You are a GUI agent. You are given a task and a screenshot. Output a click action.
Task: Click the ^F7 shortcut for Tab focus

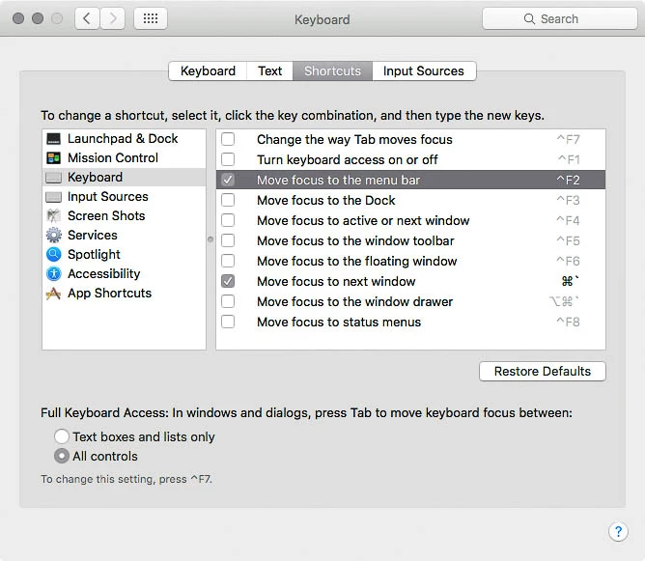click(568, 139)
